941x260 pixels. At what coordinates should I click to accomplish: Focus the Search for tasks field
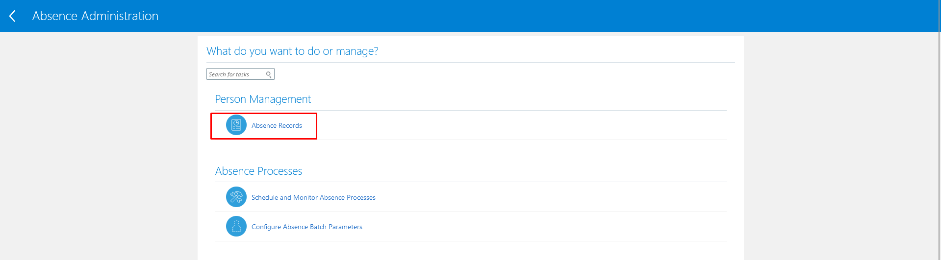click(x=240, y=74)
